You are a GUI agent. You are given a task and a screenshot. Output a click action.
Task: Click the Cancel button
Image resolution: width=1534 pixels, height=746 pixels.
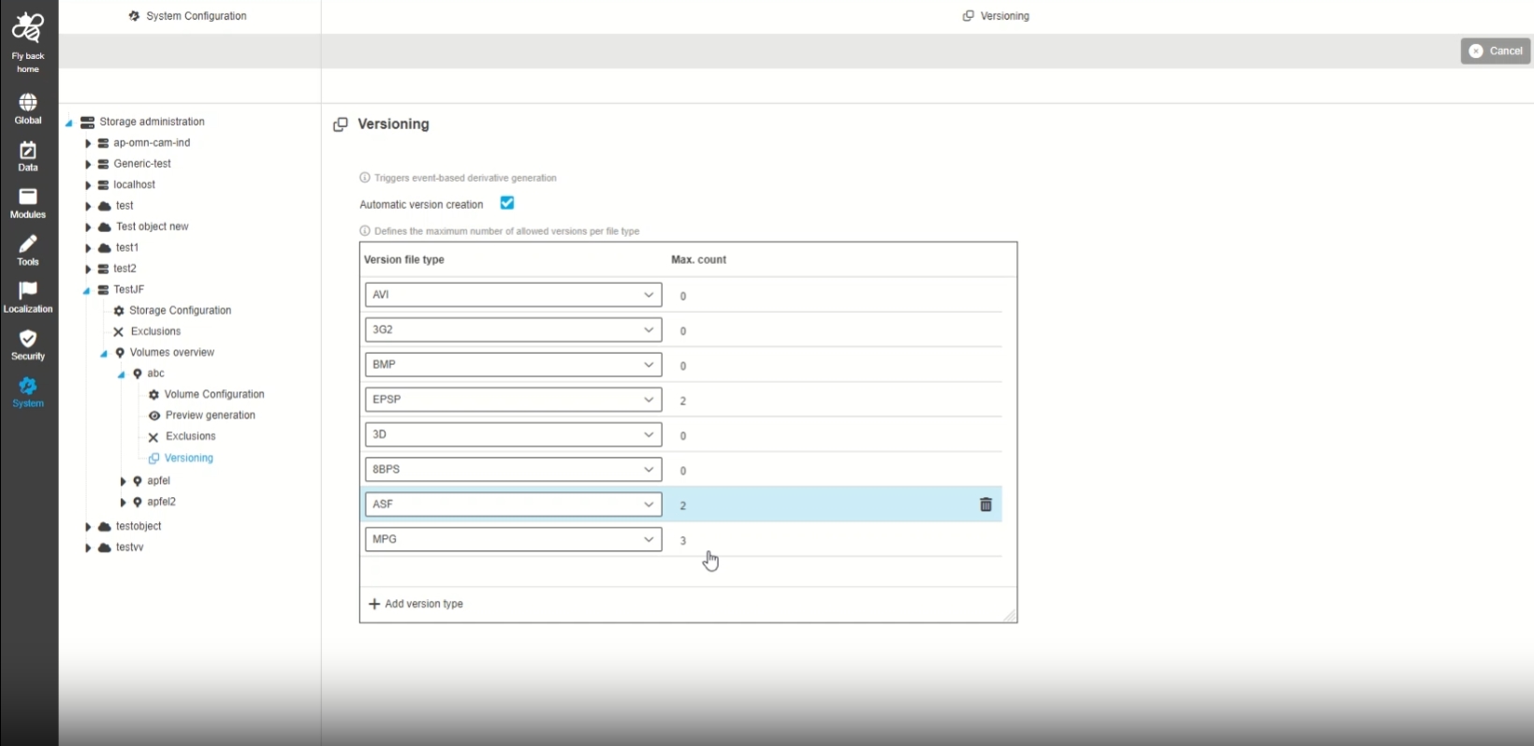[x=1495, y=51]
